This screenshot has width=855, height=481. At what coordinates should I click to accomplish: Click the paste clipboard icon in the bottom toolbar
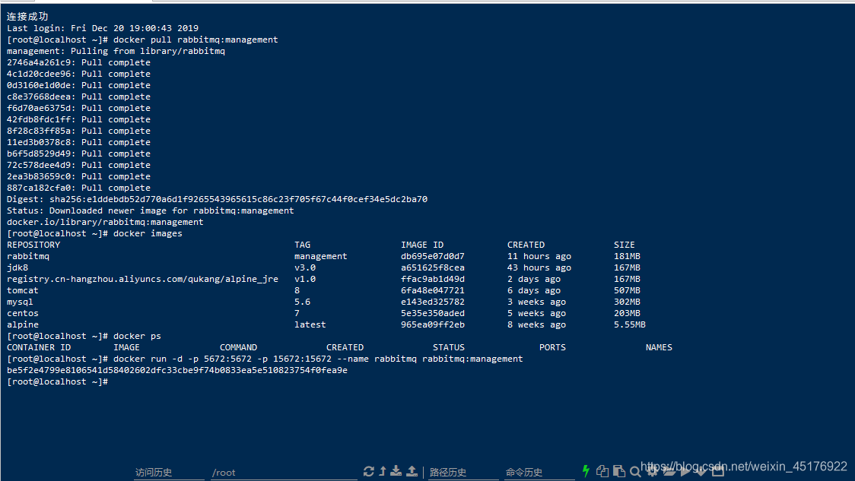point(619,471)
